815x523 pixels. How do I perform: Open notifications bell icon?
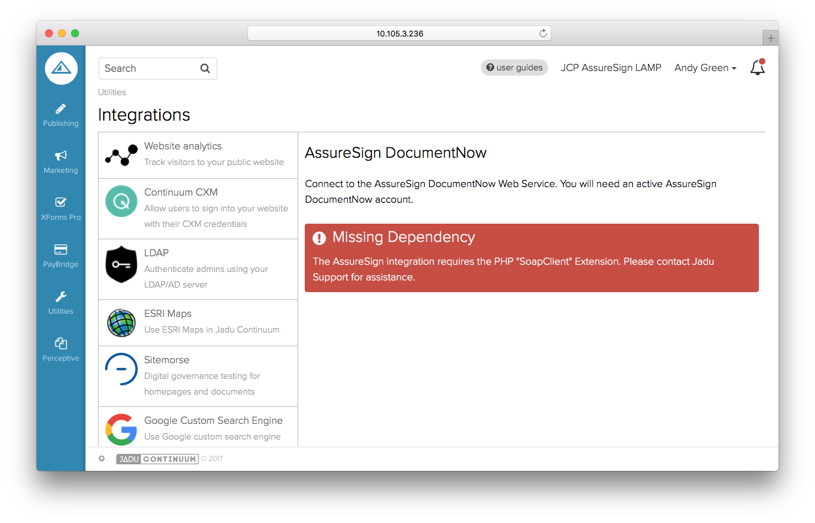pyautogui.click(x=757, y=67)
